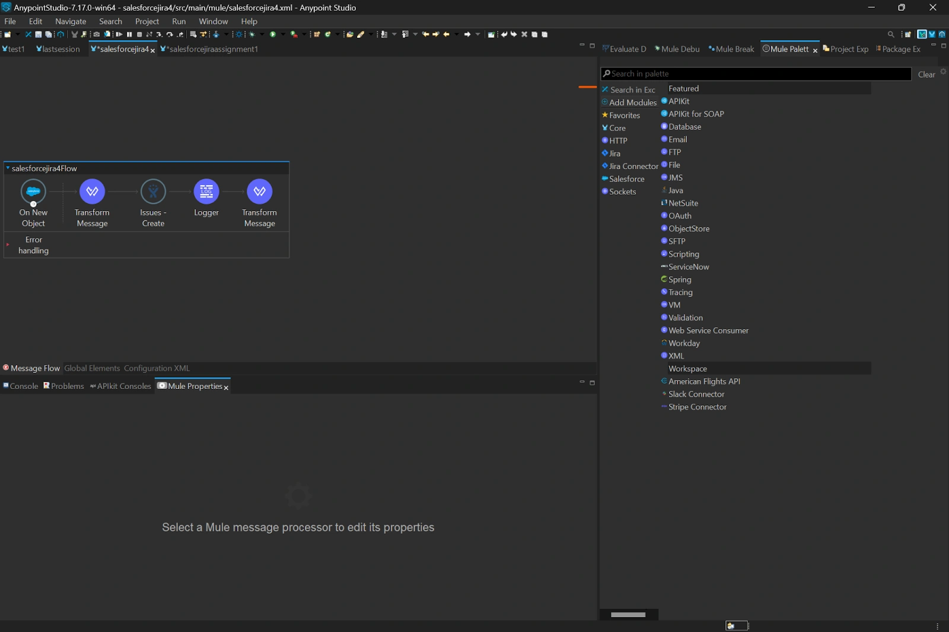Switch to the Configuration XML tab
This screenshot has width=949, height=632.
(157, 368)
